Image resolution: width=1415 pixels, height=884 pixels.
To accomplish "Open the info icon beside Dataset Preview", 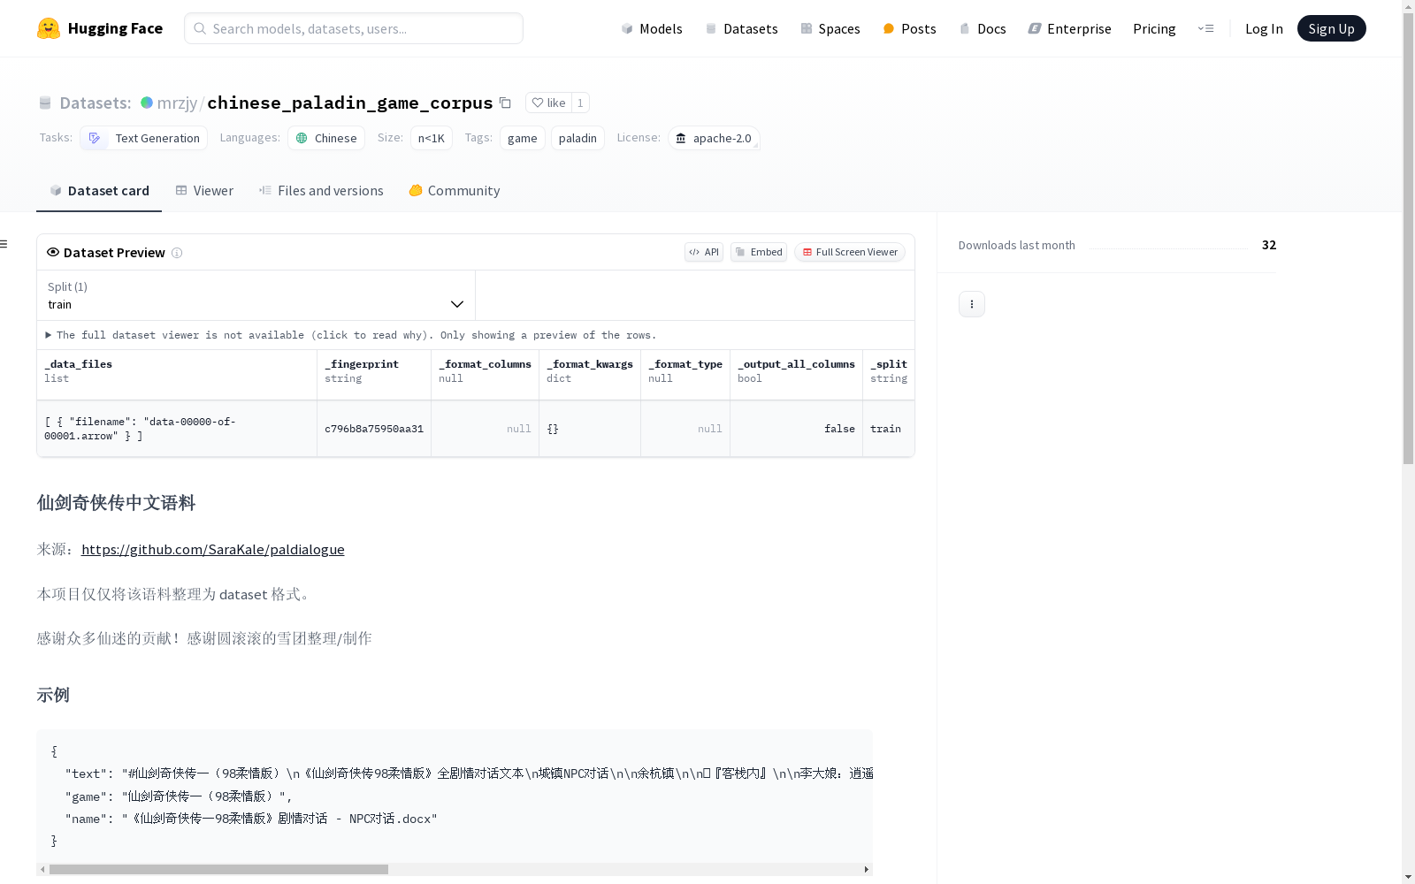I will [177, 253].
